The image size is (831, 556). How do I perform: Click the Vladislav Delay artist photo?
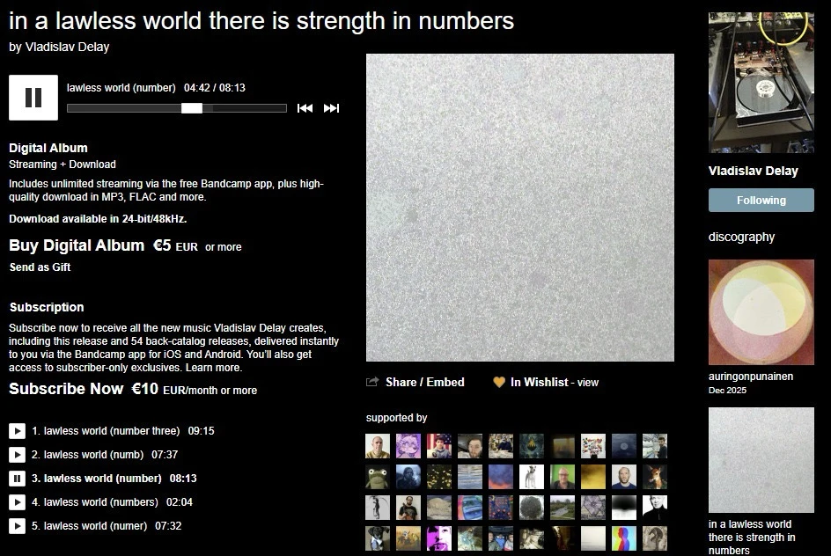click(x=761, y=83)
